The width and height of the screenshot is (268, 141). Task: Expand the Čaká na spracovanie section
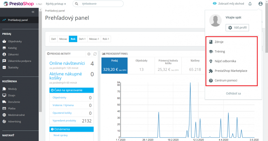[72, 90]
